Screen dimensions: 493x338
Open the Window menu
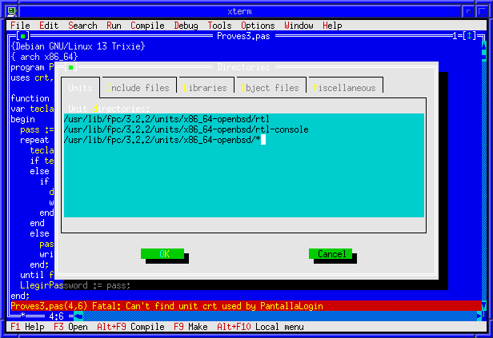(299, 26)
